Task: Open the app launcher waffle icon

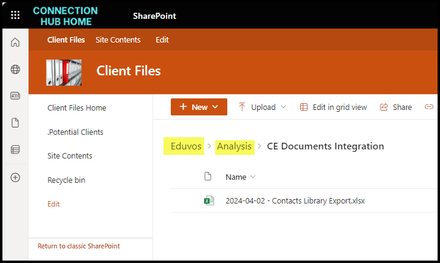Action: click(x=15, y=15)
